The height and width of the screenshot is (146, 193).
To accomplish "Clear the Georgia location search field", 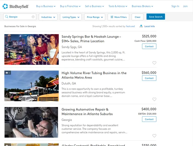I will 33,17.
